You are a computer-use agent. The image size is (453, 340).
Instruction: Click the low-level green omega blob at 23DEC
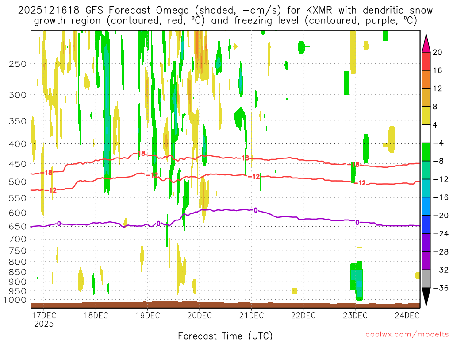[357, 280]
